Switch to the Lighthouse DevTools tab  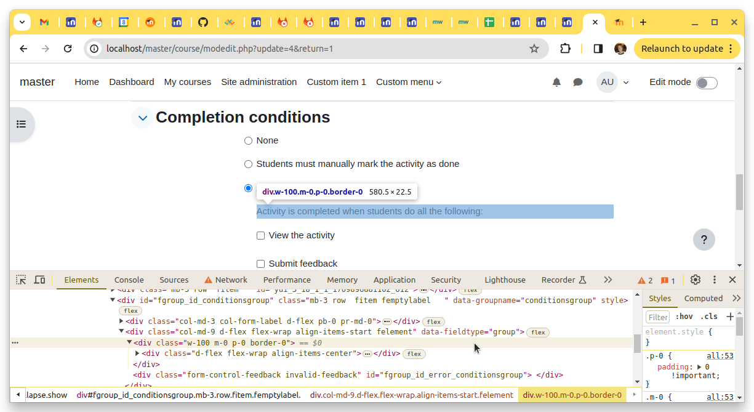click(505, 280)
